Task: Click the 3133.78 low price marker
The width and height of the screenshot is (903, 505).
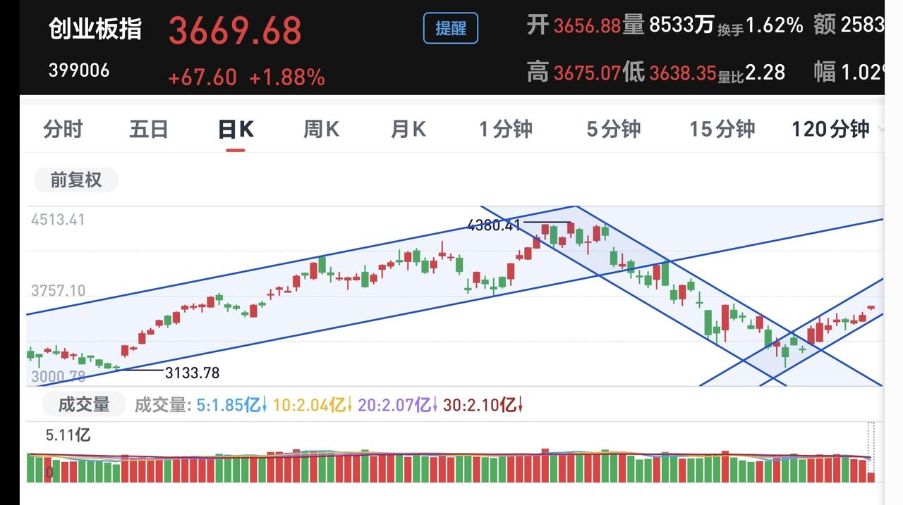Action: [x=192, y=373]
